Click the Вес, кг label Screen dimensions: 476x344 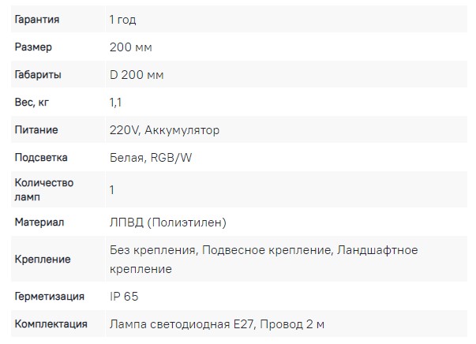(x=32, y=103)
